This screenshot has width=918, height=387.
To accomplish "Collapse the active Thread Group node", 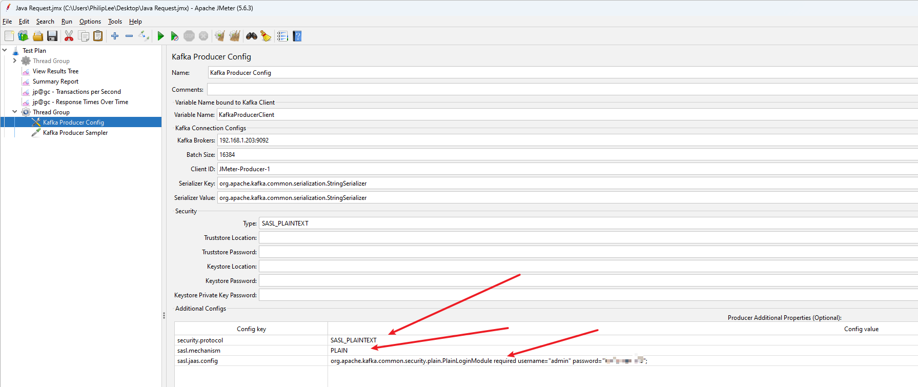I will tap(15, 112).
